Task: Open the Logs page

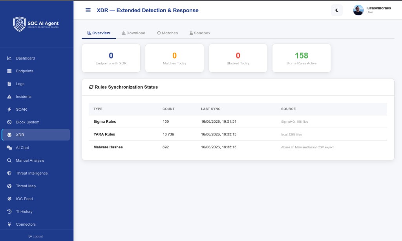Action: coord(36,84)
